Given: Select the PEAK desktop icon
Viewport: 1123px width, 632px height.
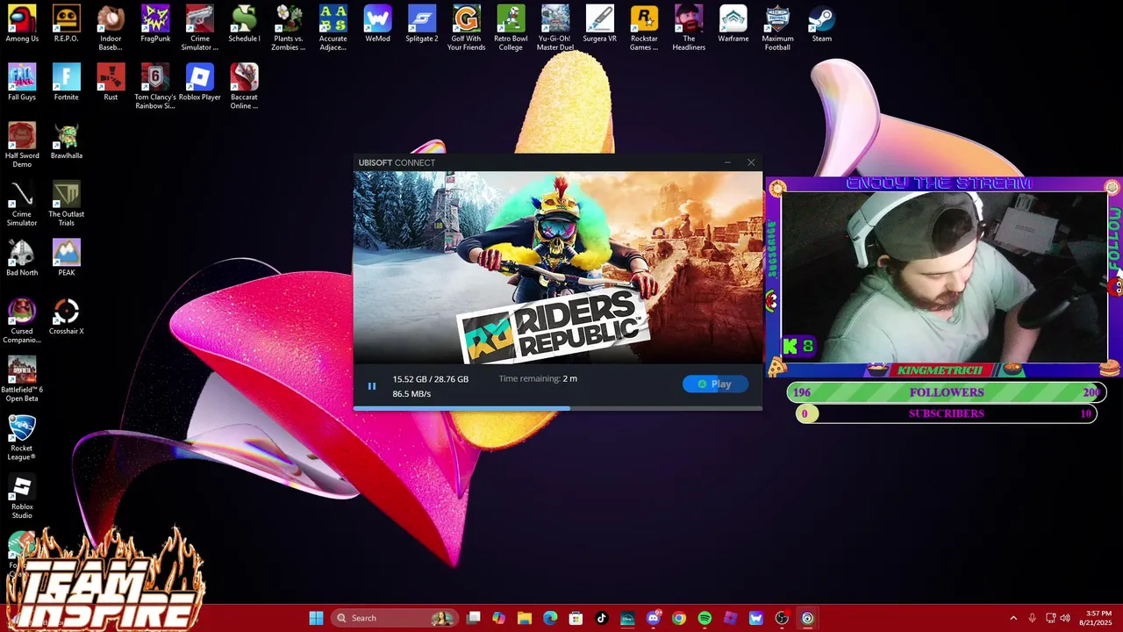Looking at the screenshot, I should click(x=66, y=258).
